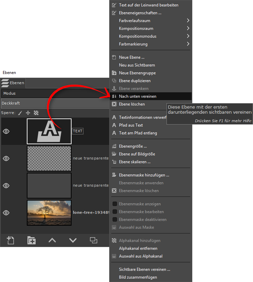Toggle eye of dark neue transparente layer
This screenshot has height=282, width=253.
[x=6, y=186]
